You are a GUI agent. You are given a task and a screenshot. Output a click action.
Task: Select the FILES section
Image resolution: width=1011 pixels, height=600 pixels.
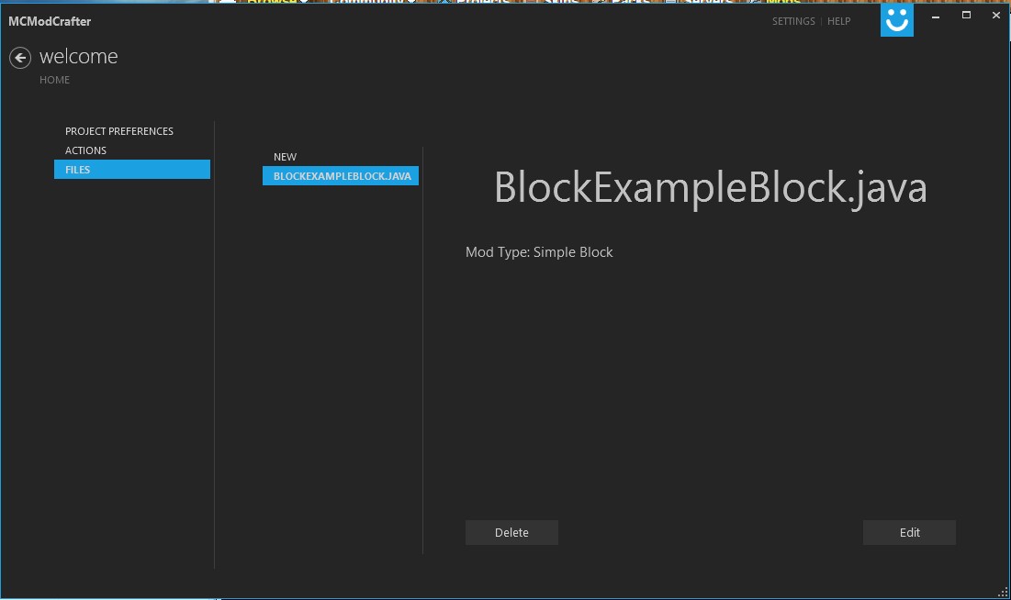pos(131,170)
